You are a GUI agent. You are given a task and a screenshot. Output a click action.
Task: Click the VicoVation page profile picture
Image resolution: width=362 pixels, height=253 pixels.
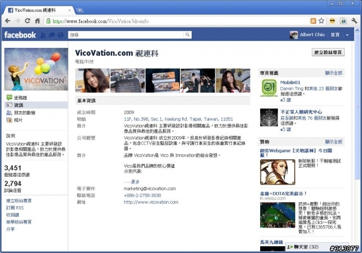click(36, 69)
